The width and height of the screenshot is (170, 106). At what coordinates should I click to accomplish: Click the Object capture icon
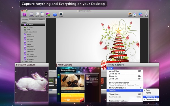[x=37, y=15]
